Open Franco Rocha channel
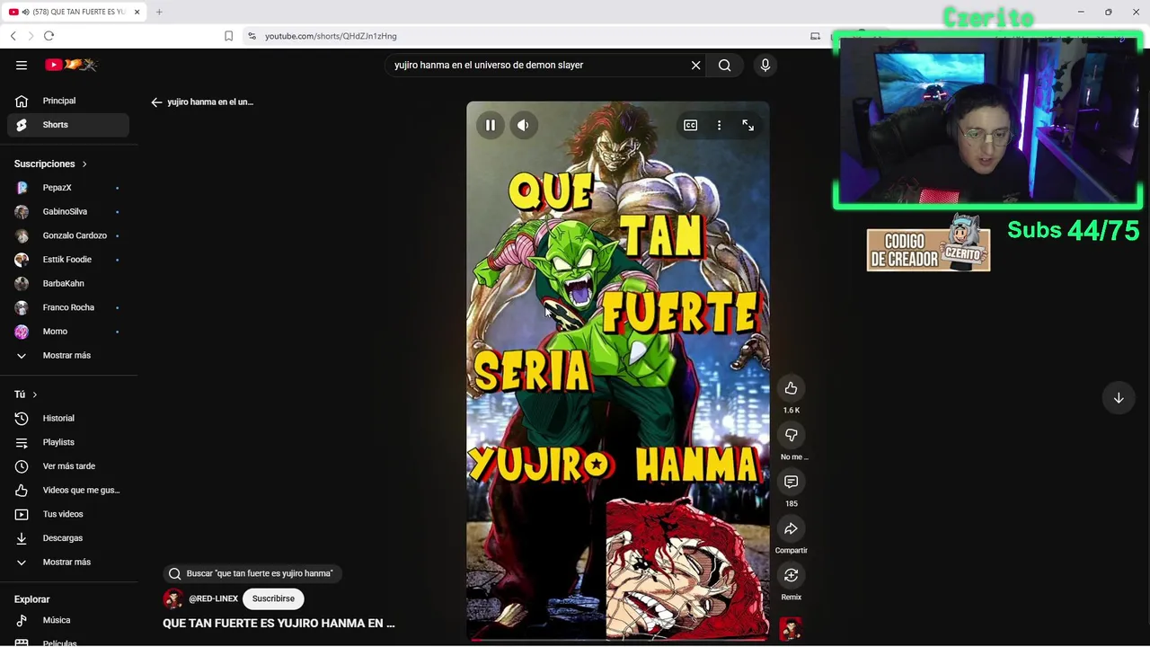 coord(68,307)
